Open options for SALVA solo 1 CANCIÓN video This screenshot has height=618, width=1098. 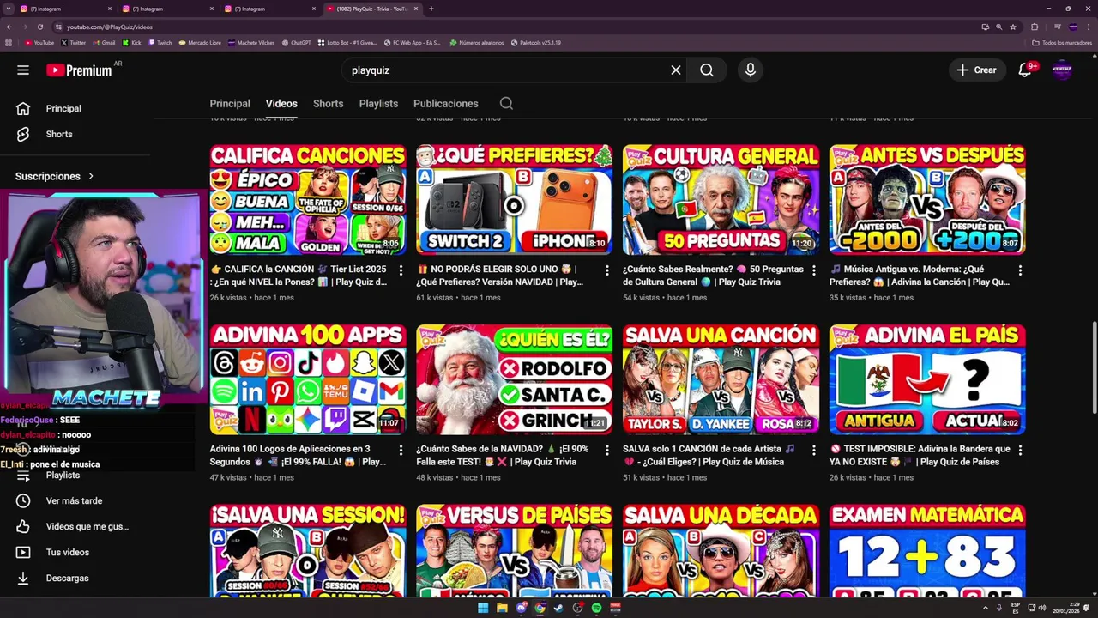[x=813, y=450]
